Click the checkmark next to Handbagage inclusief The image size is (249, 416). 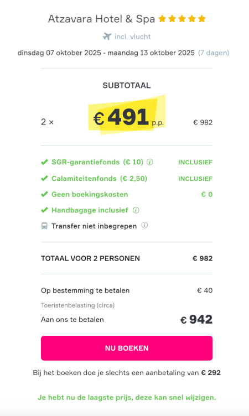[x=45, y=210]
